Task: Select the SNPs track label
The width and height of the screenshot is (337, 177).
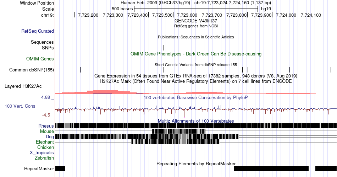Action: tap(48, 48)
